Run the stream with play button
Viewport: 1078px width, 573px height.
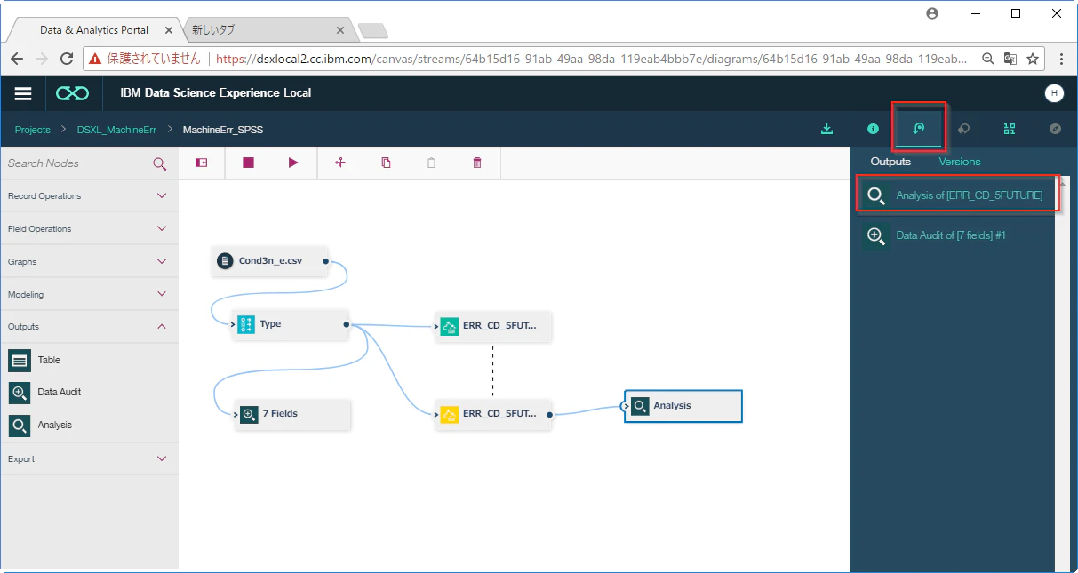[293, 163]
